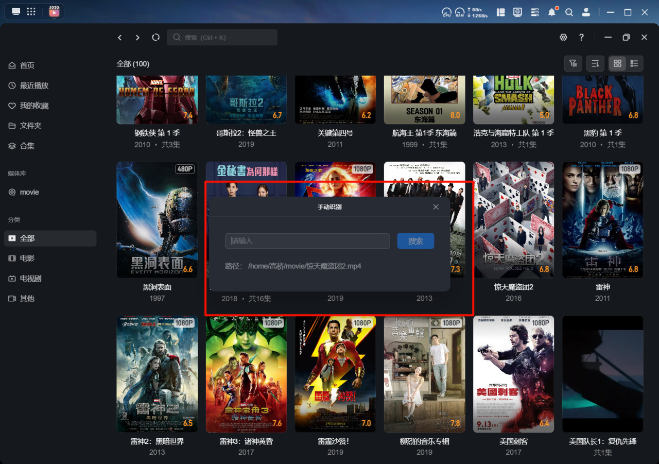Switch to list view layout
The height and width of the screenshot is (464, 659).
point(634,63)
